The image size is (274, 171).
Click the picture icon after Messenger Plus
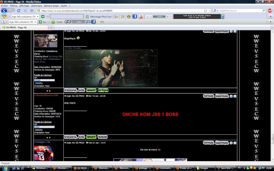pos(116,16)
